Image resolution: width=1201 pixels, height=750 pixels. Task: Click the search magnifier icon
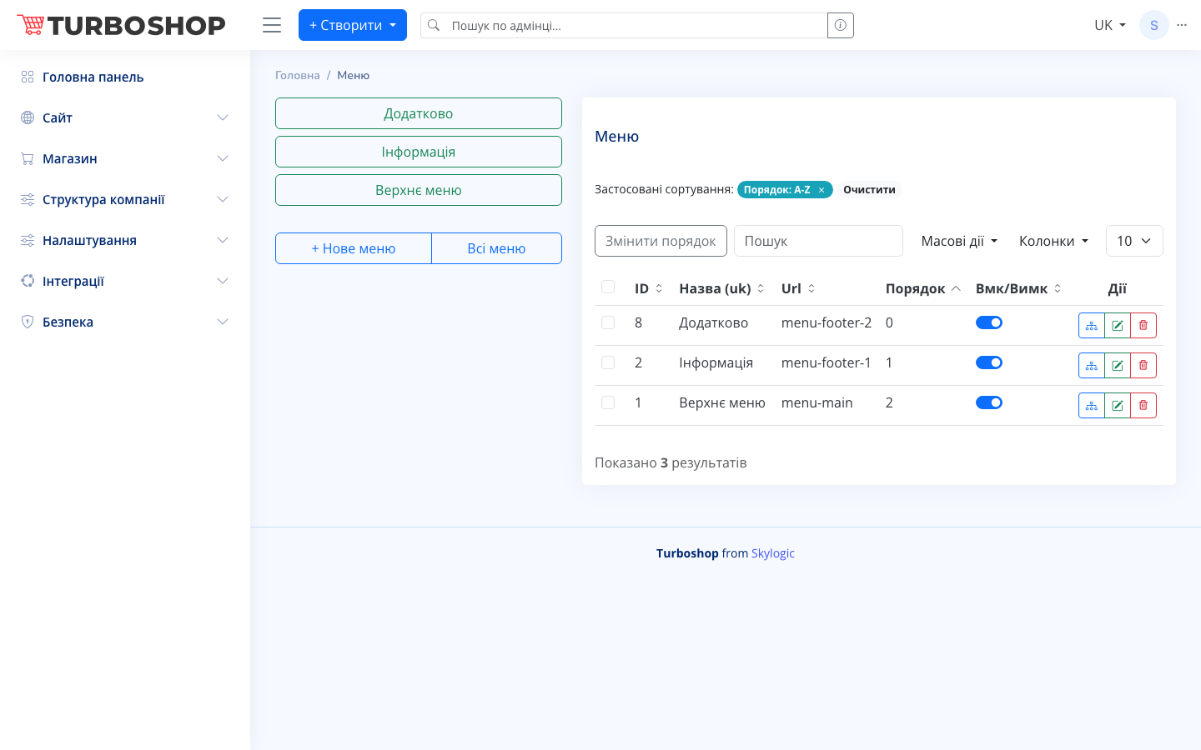[434, 25]
